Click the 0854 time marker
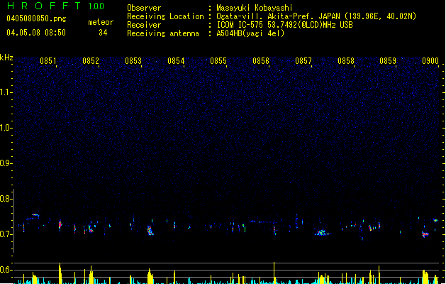Image resolution: width=446 pixels, height=284 pixels. point(176,61)
